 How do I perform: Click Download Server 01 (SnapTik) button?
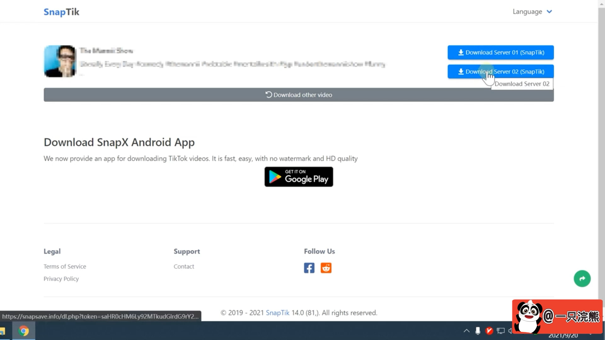500,53
